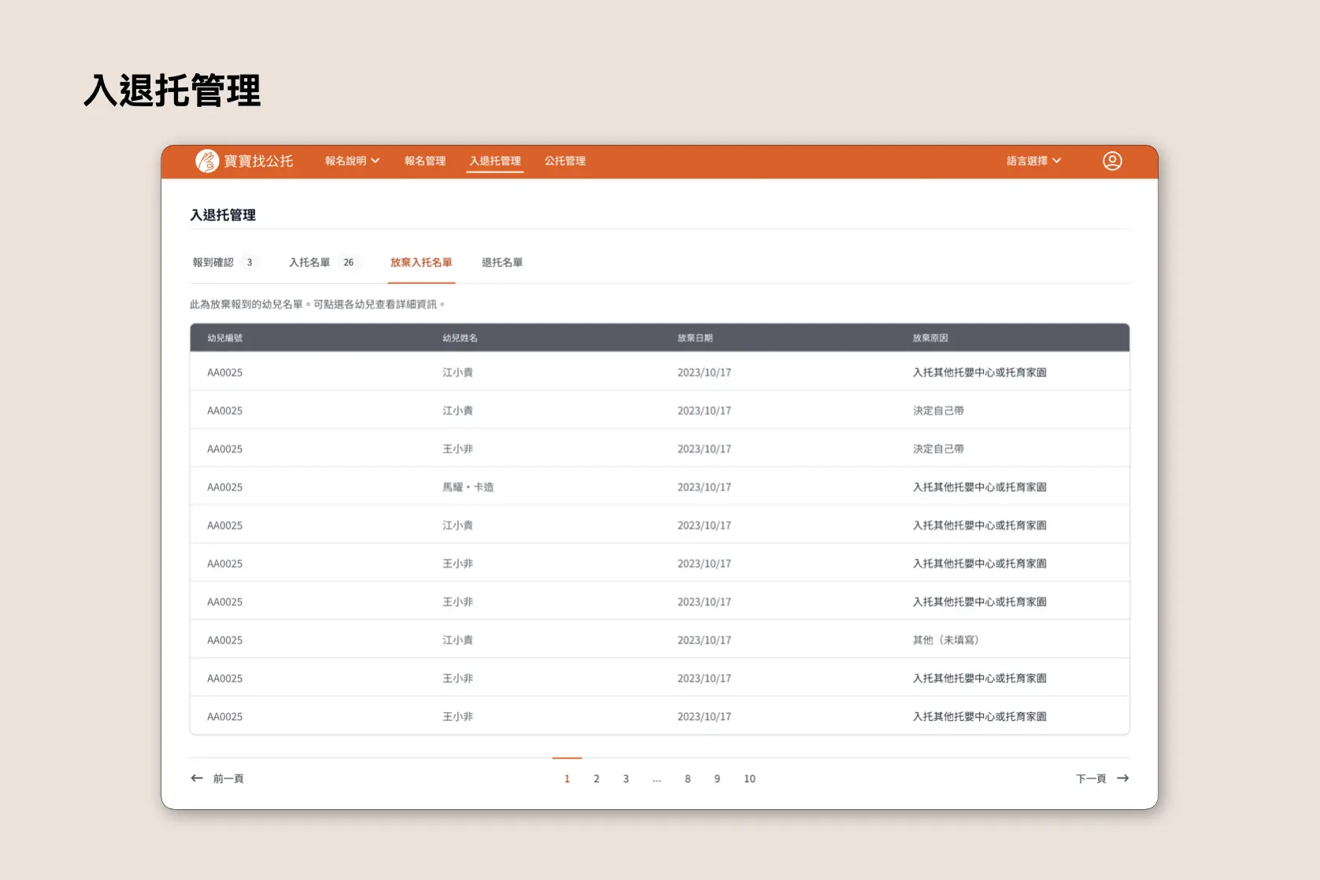Click the left arrow icon beside 前一頁
The width and height of the screenshot is (1320, 880).
197,778
